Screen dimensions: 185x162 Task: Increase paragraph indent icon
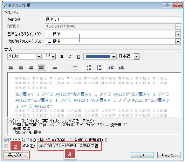[x=121, y=68]
